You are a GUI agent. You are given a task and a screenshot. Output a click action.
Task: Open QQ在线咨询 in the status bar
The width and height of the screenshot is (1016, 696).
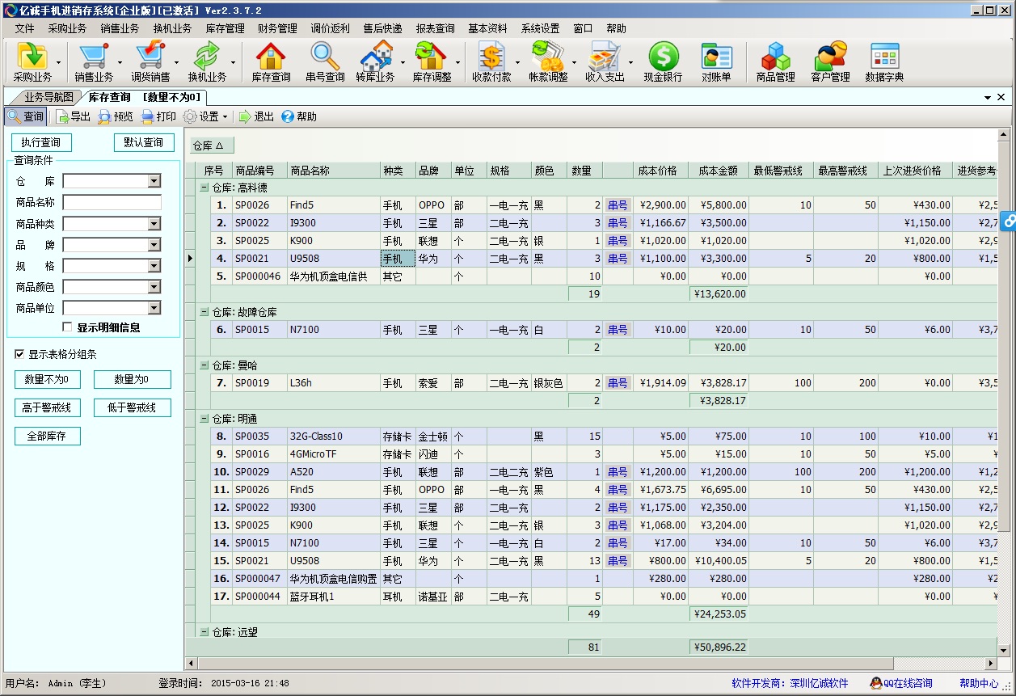tap(901, 683)
